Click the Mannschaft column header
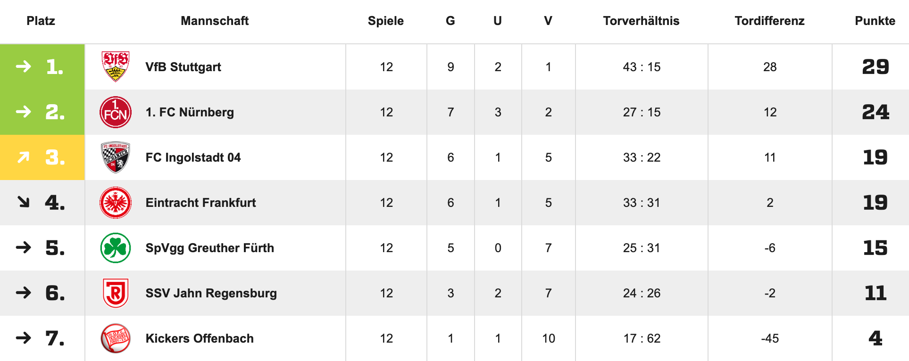This screenshot has height=361, width=909. coord(215,21)
